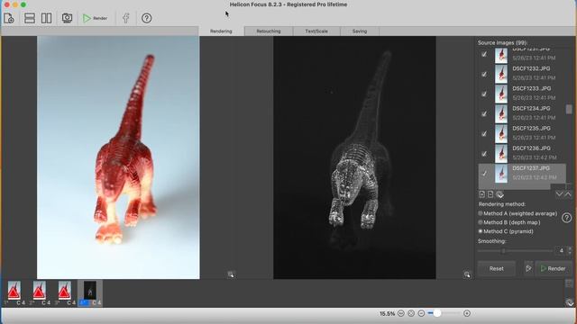Click the zoom in plus icon

(x=467, y=313)
